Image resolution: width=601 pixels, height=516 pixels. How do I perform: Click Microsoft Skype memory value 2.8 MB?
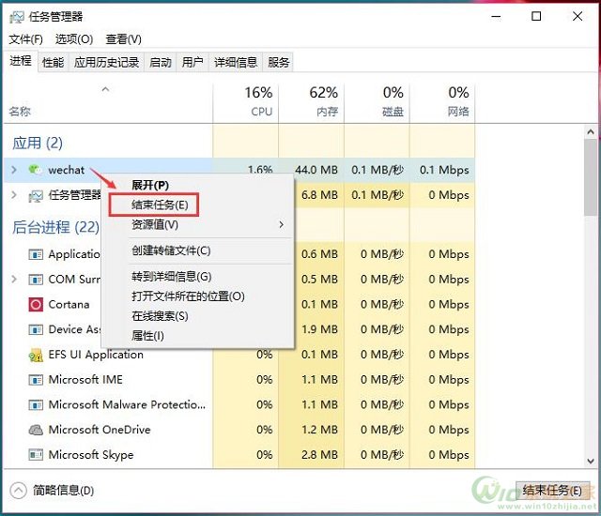coord(319,455)
